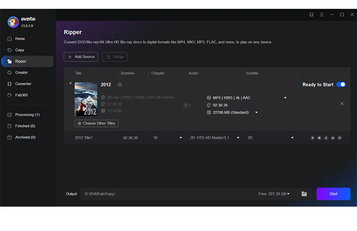Open the ZH subtitle dropdown
This screenshot has height=231, width=357.
click(x=292, y=138)
